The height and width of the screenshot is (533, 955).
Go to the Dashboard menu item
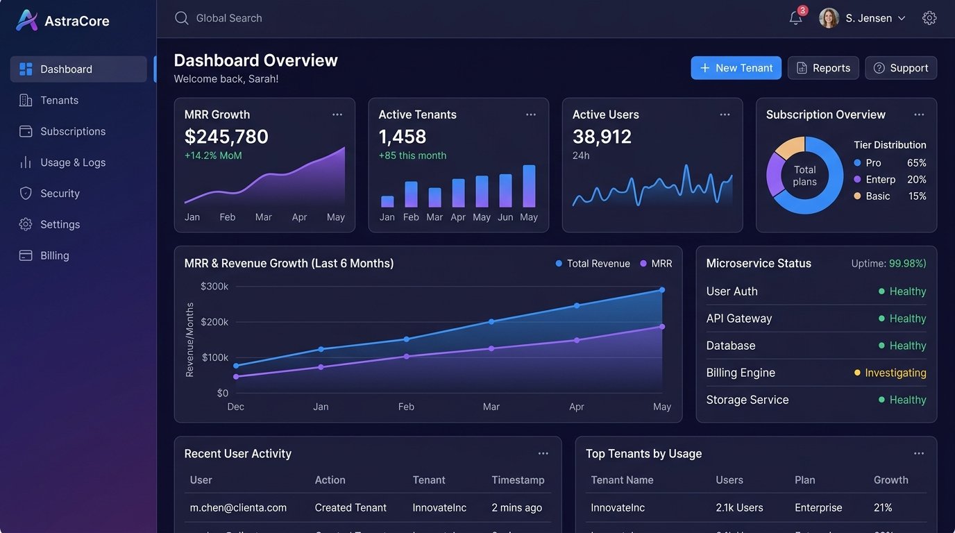pyautogui.click(x=78, y=69)
